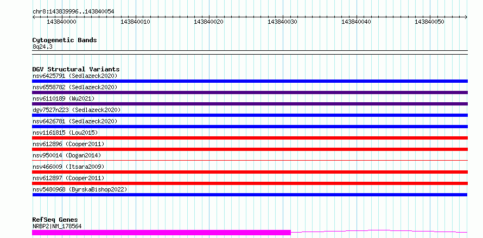Image resolution: width=483 pixels, height=238 pixels.
Task: Open the nsv466009 (Itsara2009) label
Action: click(x=68, y=167)
